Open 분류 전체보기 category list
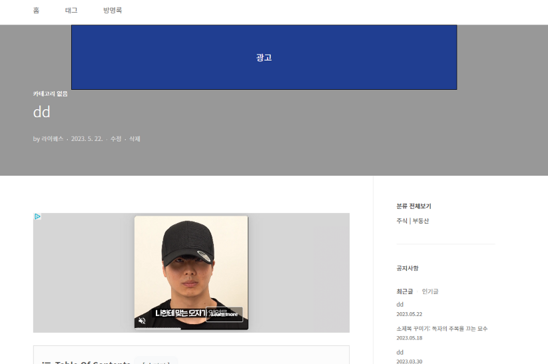 click(x=413, y=206)
